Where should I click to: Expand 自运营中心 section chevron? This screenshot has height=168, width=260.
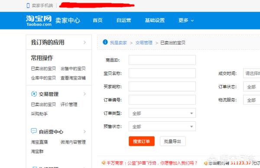point(85,132)
